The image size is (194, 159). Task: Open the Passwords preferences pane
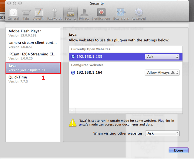coord(55,14)
